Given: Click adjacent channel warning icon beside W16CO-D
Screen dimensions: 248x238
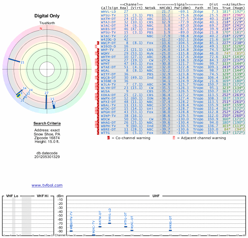Looking at the screenshot, I should [96, 46].
